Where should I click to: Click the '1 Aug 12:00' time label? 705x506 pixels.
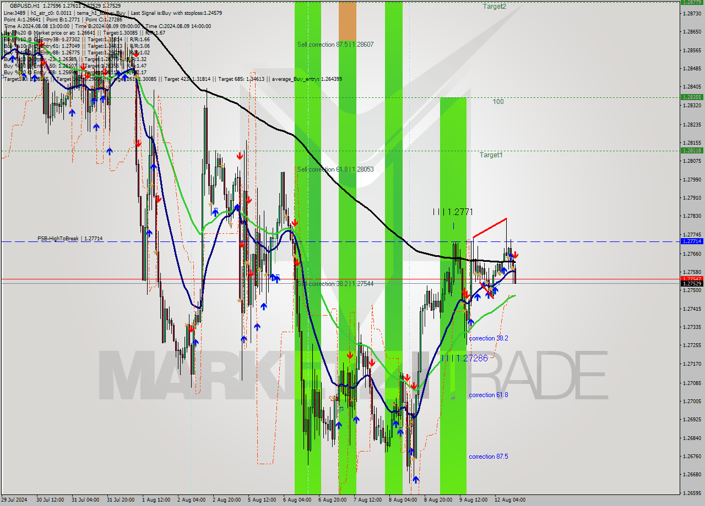[156, 500]
